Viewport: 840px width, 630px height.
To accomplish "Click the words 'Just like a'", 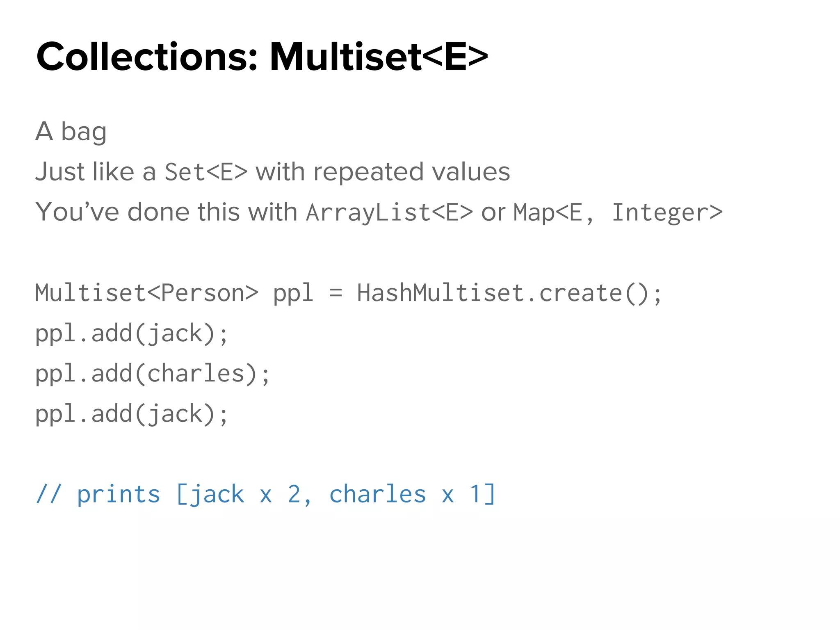I will tap(95, 171).
